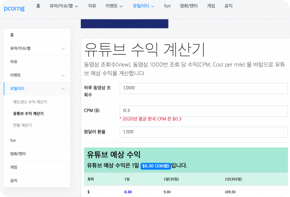Open 애드센스 수익 계산기 in the sidebar
290x197 pixels.
click(x=30, y=102)
